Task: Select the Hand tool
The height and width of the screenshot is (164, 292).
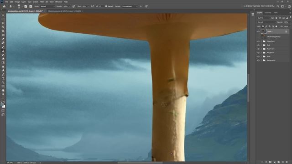Action: click(x=3, y=90)
